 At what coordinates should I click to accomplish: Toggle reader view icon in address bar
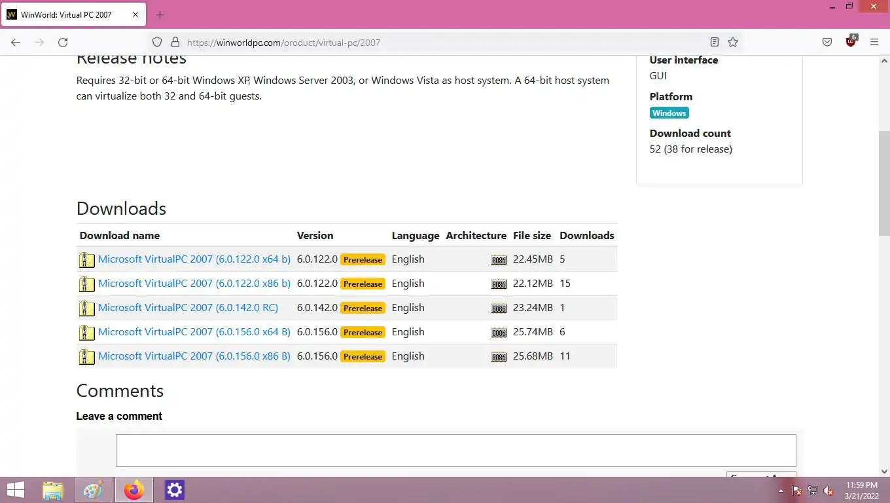tap(715, 42)
